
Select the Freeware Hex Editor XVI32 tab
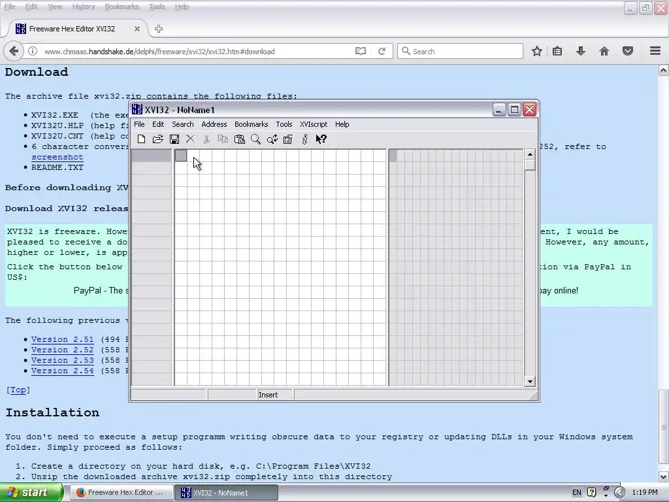click(x=77, y=29)
